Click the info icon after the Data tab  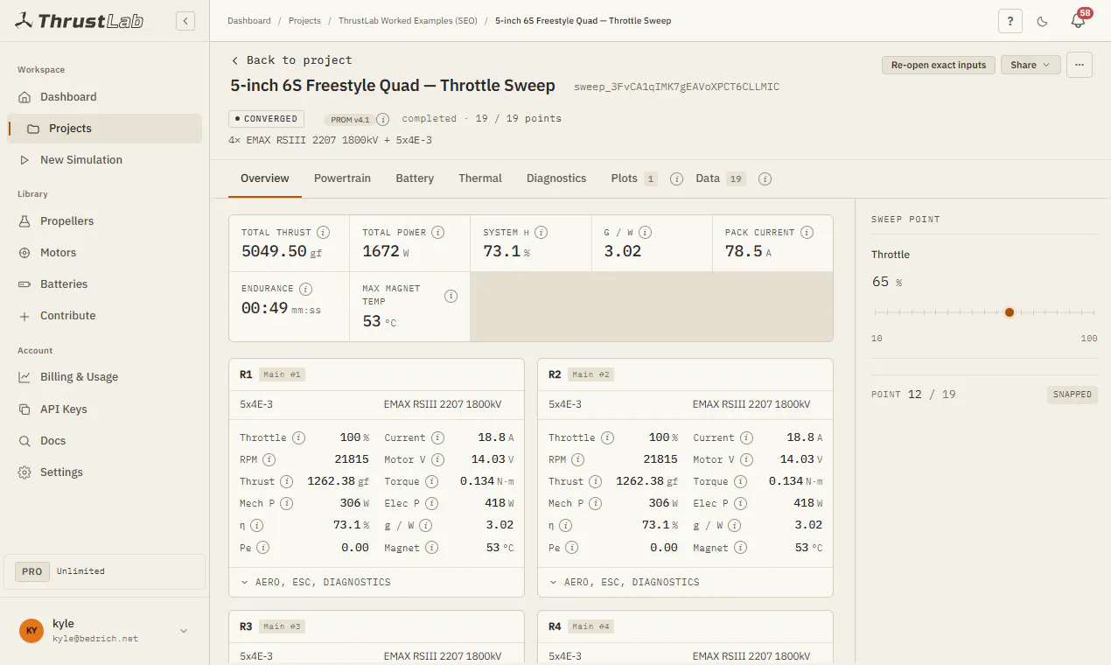[x=765, y=178]
